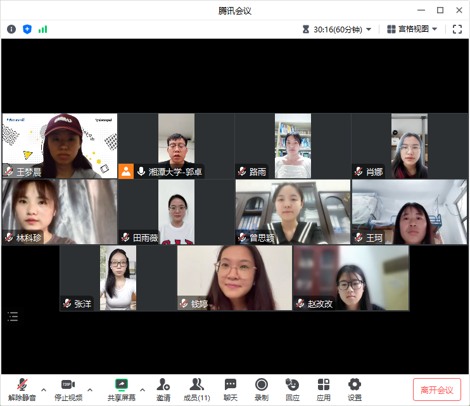The image size is (470, 406).
Task: Open the meeting info icon
Action: [11, 29]
